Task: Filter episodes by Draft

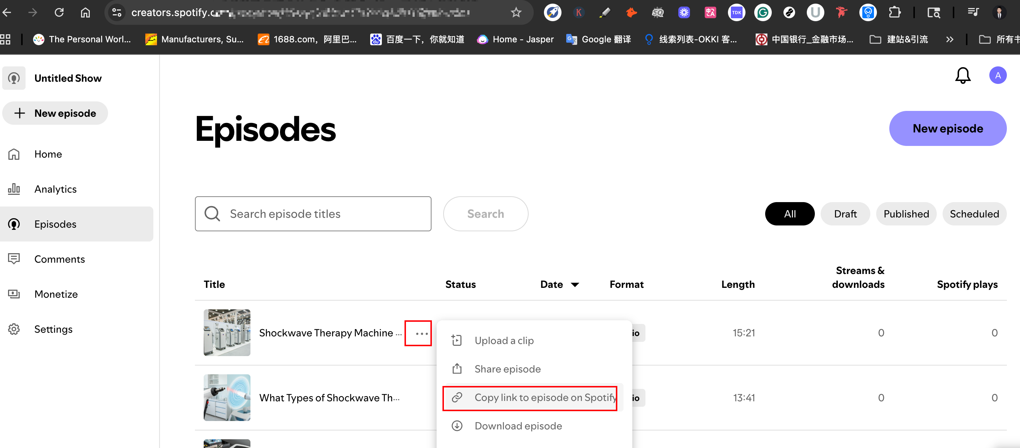Action: (845, 214)
